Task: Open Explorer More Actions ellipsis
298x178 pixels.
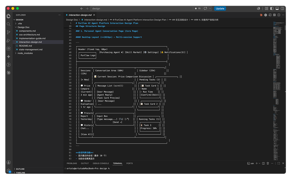Action: 59,15
